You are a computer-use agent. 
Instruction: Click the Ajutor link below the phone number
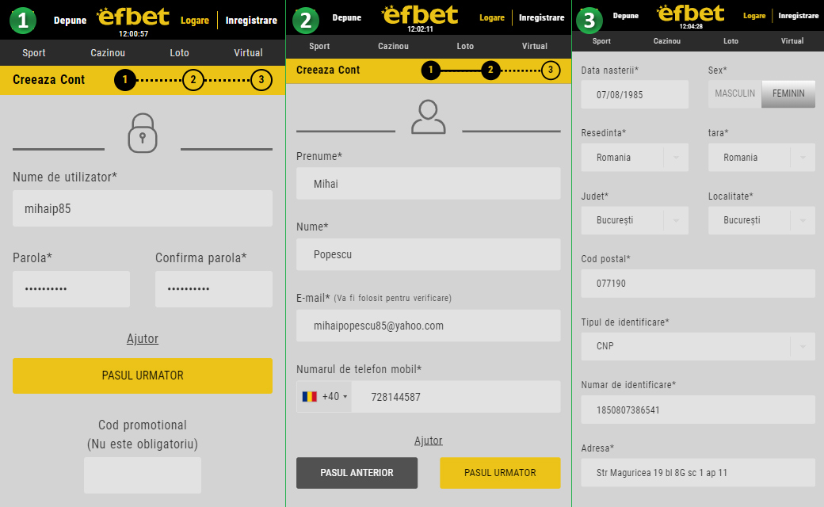[x=429, y=440]
